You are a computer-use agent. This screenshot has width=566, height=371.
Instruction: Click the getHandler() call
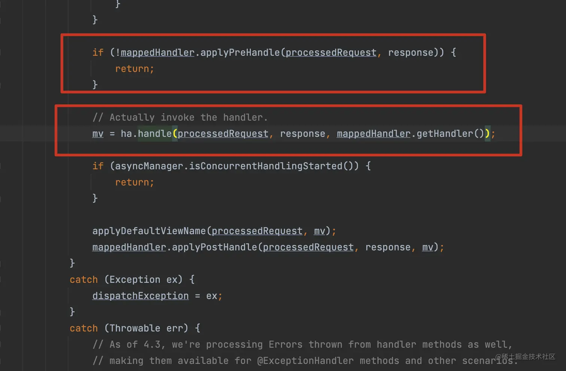[450, 134]
